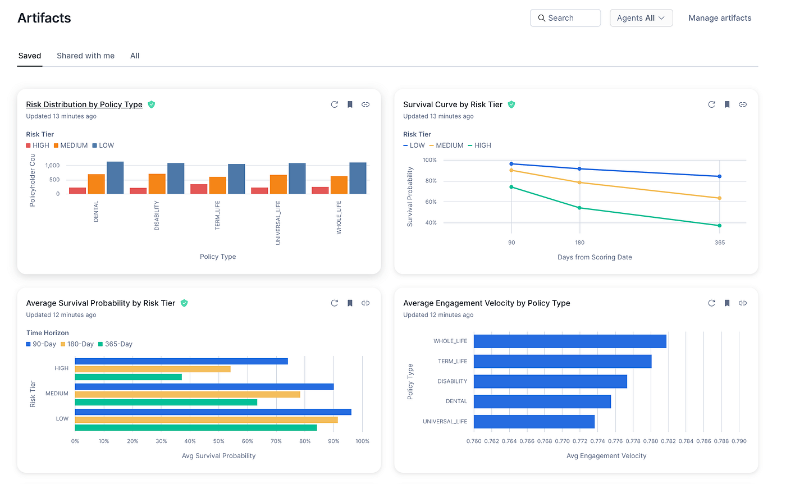Click red HIGH bar for TERM_LIFE policy
The image size is (786, 484).
pos(199,189)
